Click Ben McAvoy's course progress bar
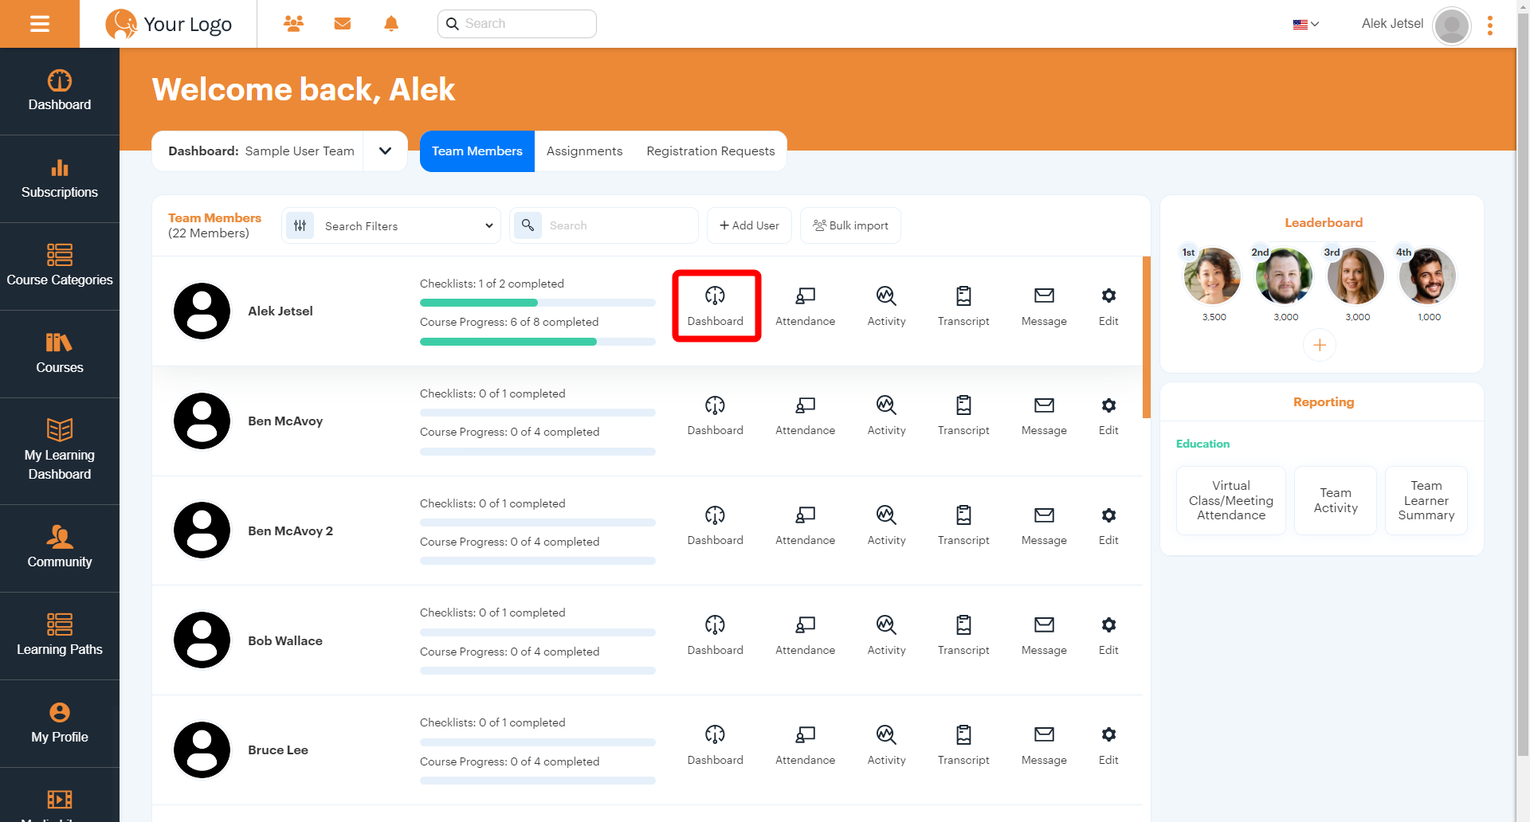1530x822 pixels. pos(538,452)
